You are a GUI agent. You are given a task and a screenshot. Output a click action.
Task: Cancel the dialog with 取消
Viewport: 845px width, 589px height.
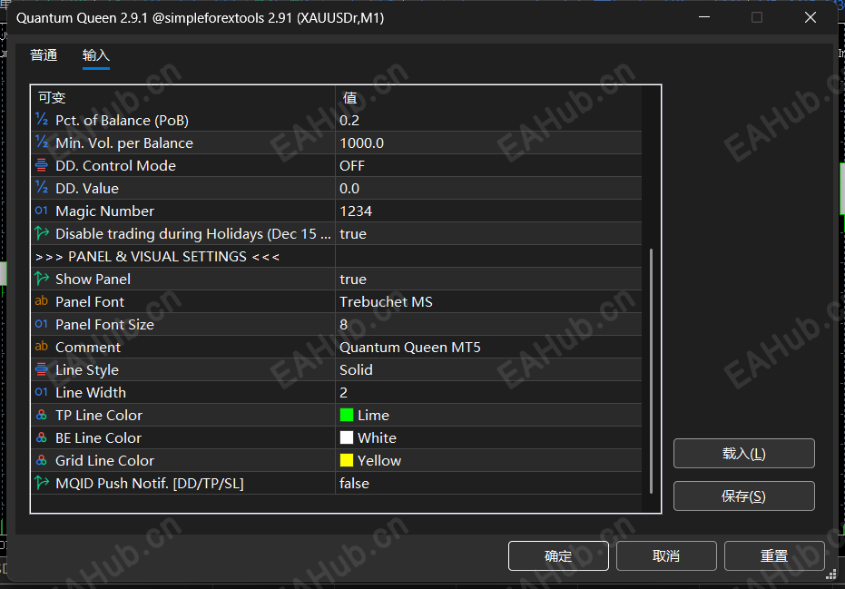pyautogui.click(x=666, y=555)
